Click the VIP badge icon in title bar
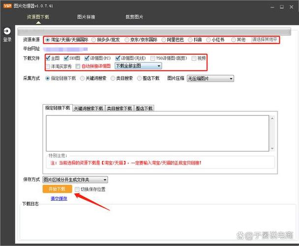The image size is (299, 246). [7, 6]
